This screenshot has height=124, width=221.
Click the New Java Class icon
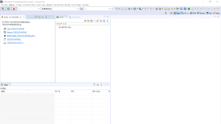160,9
